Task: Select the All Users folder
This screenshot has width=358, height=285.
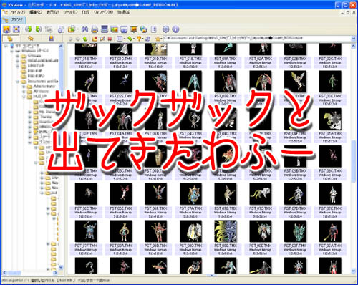Action: tap(41, 92)
